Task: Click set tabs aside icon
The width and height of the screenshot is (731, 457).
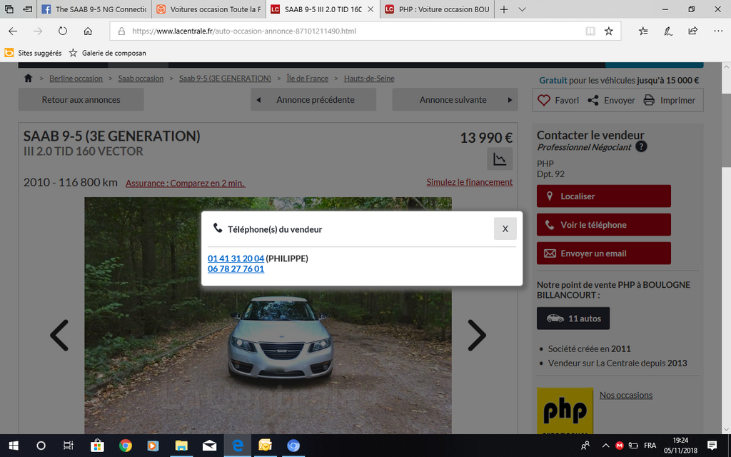Action: (x=28, y=9)
